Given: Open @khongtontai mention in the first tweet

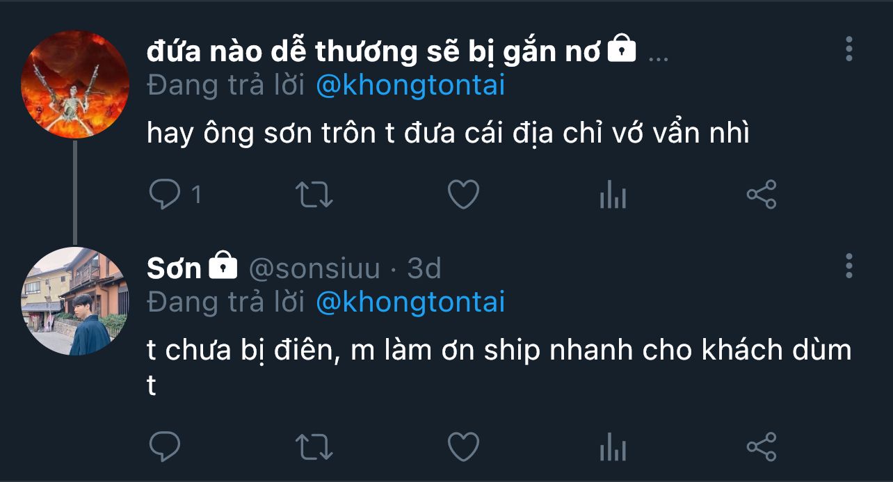Looking at the screenshot, I should tap(410, 86).
